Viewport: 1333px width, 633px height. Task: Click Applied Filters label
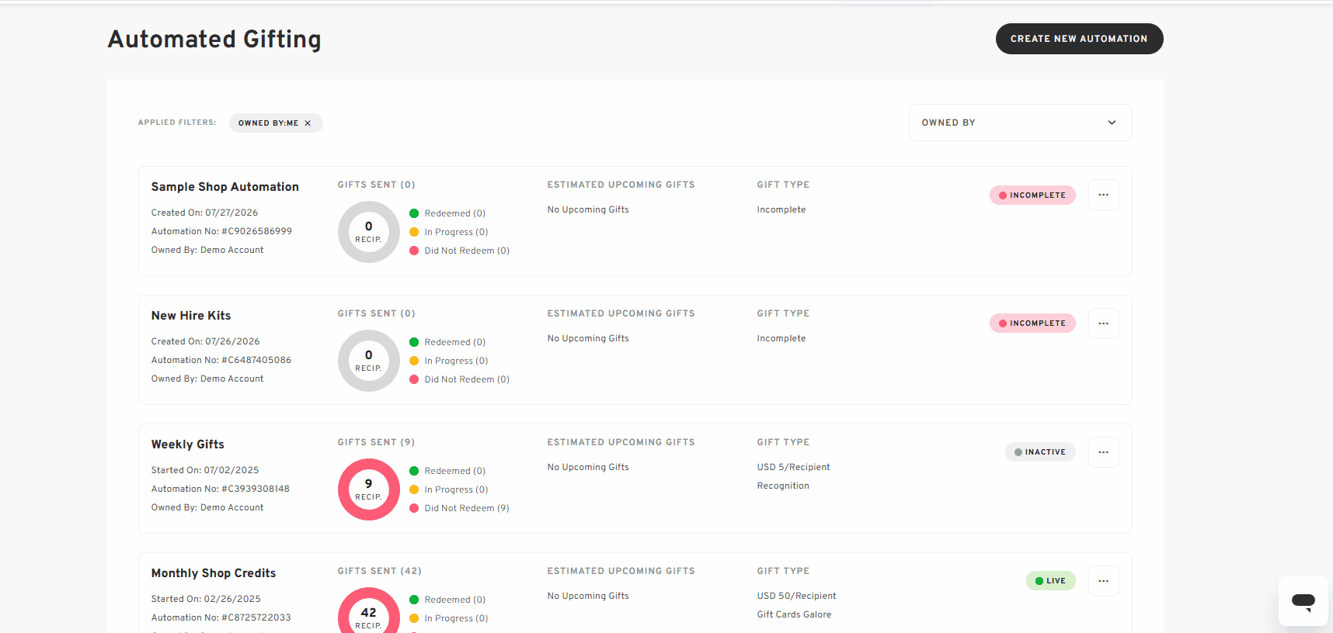(177, 123)
